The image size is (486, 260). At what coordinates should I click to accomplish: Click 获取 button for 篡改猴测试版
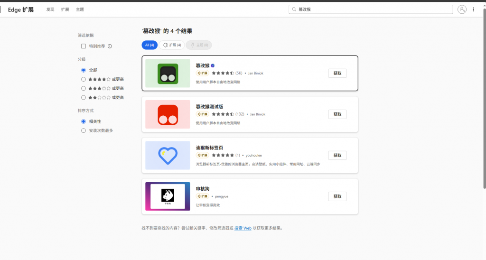337,114
